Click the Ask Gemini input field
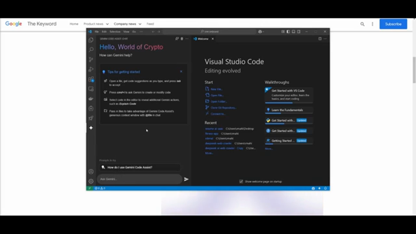Viewport: 416px width, 234px height. click(x=140, y=179)
